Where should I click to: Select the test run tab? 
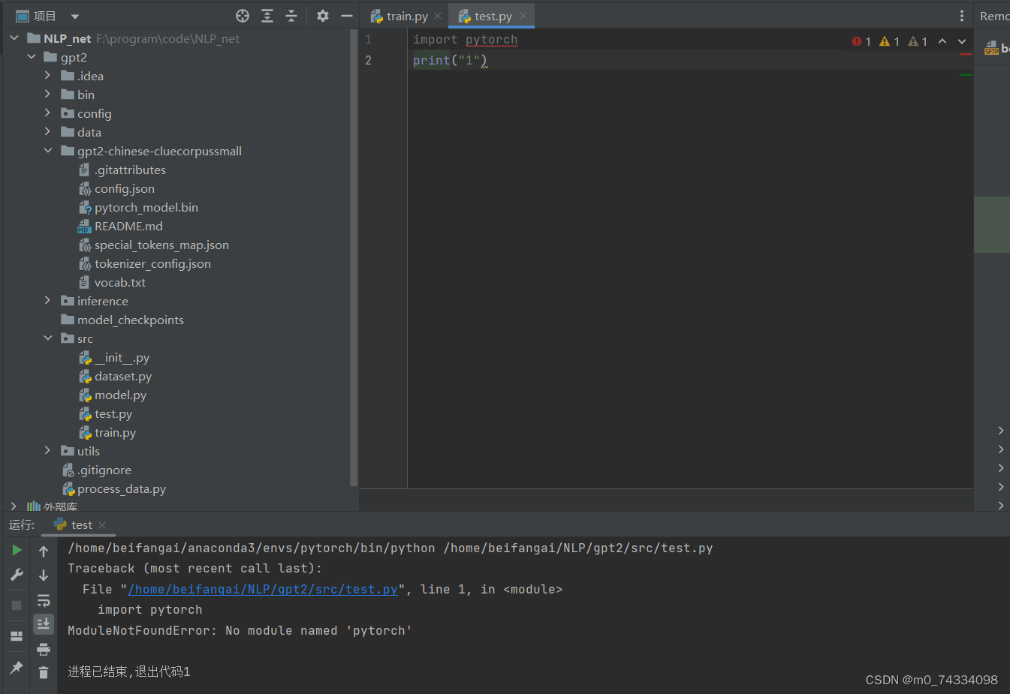click(80, 524)
